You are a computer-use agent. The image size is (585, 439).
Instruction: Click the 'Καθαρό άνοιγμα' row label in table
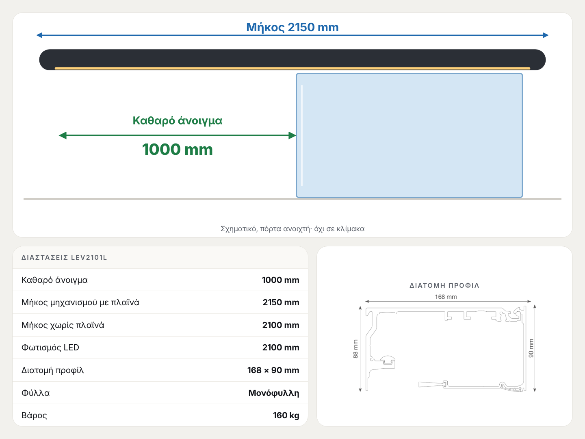(x=54, y=280)
